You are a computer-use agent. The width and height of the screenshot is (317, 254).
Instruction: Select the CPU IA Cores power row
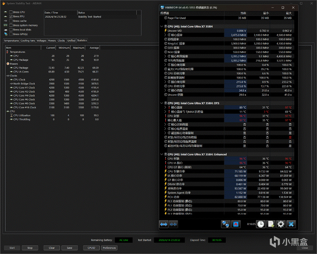pyautogui.click(x=53, y=72)
